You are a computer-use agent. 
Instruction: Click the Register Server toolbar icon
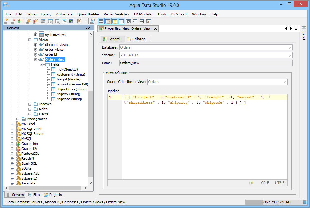coord(6,21)
